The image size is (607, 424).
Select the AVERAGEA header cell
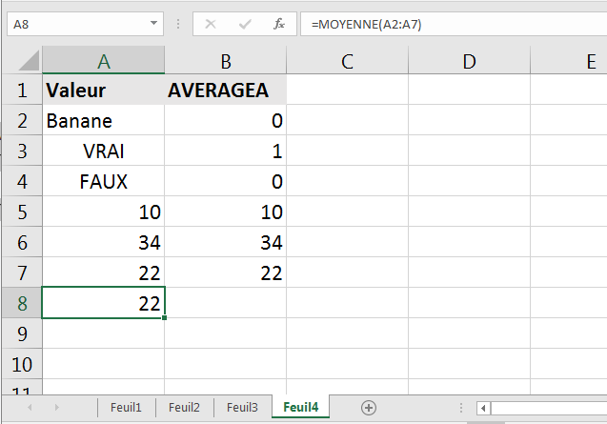pos(225,90)
